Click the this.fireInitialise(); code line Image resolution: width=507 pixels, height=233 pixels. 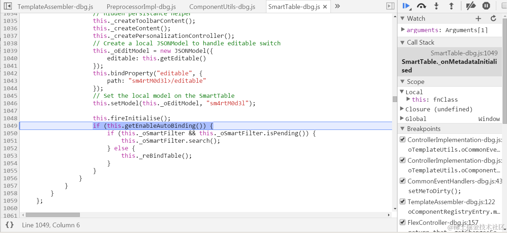(132, 118)
